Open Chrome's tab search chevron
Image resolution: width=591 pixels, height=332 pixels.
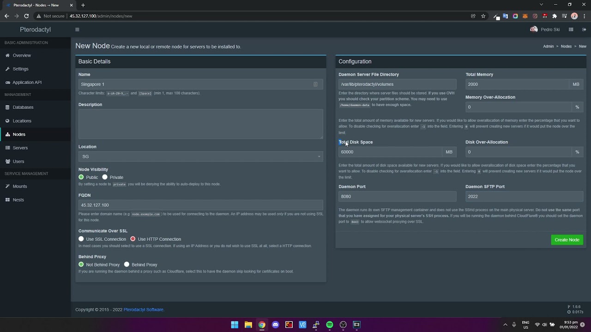[x=541, y=5]
